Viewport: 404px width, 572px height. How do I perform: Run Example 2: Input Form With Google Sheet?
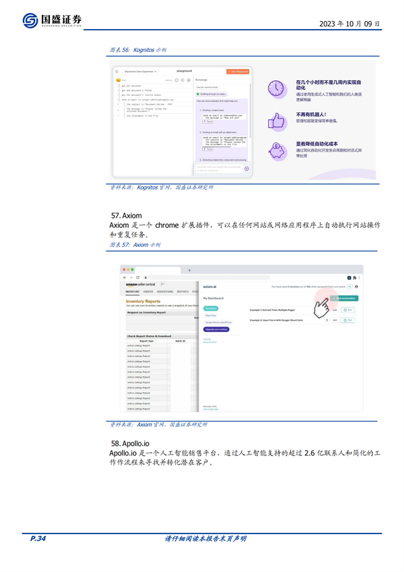tap(348, 320)
